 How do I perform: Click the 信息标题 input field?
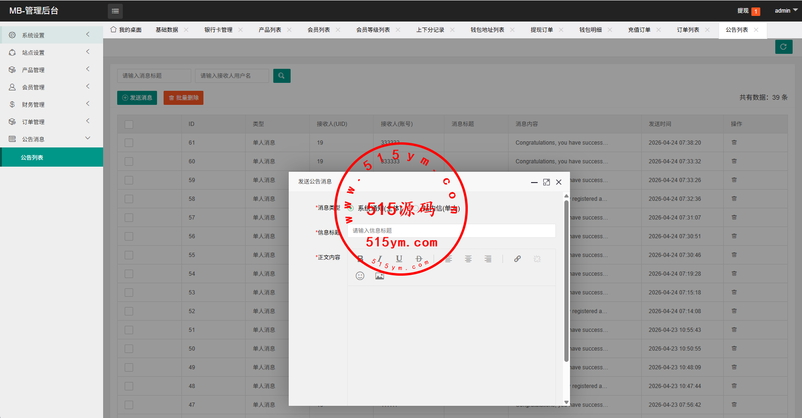[451, 231]
